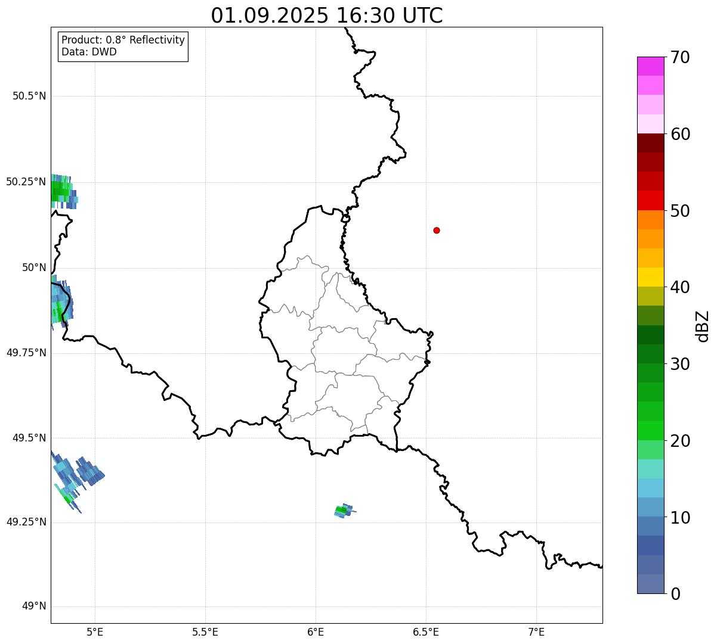Click the grey-blue bottom colorbar segment

[x=650, y=584]
